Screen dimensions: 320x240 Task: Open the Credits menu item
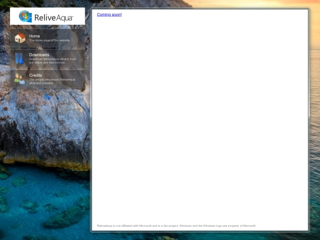coord(47,79)
